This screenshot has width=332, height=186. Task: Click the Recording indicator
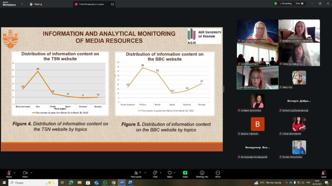tap(286, 4)
